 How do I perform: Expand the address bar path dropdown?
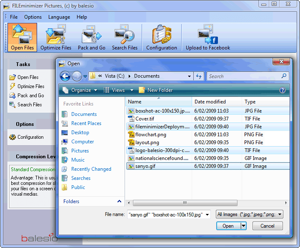[189, 76]
